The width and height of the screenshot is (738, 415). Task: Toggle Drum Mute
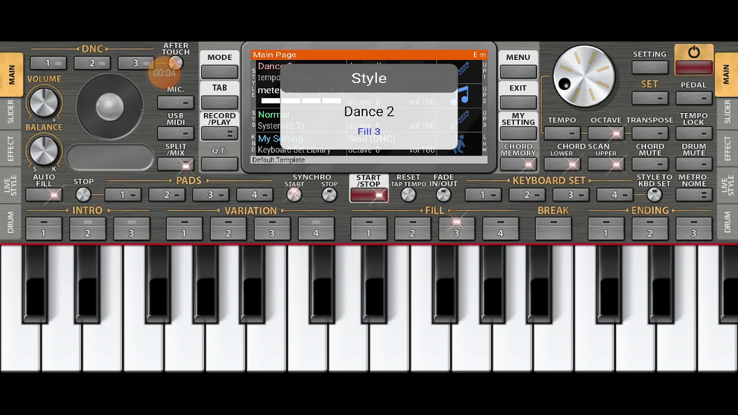pos(694,164)
